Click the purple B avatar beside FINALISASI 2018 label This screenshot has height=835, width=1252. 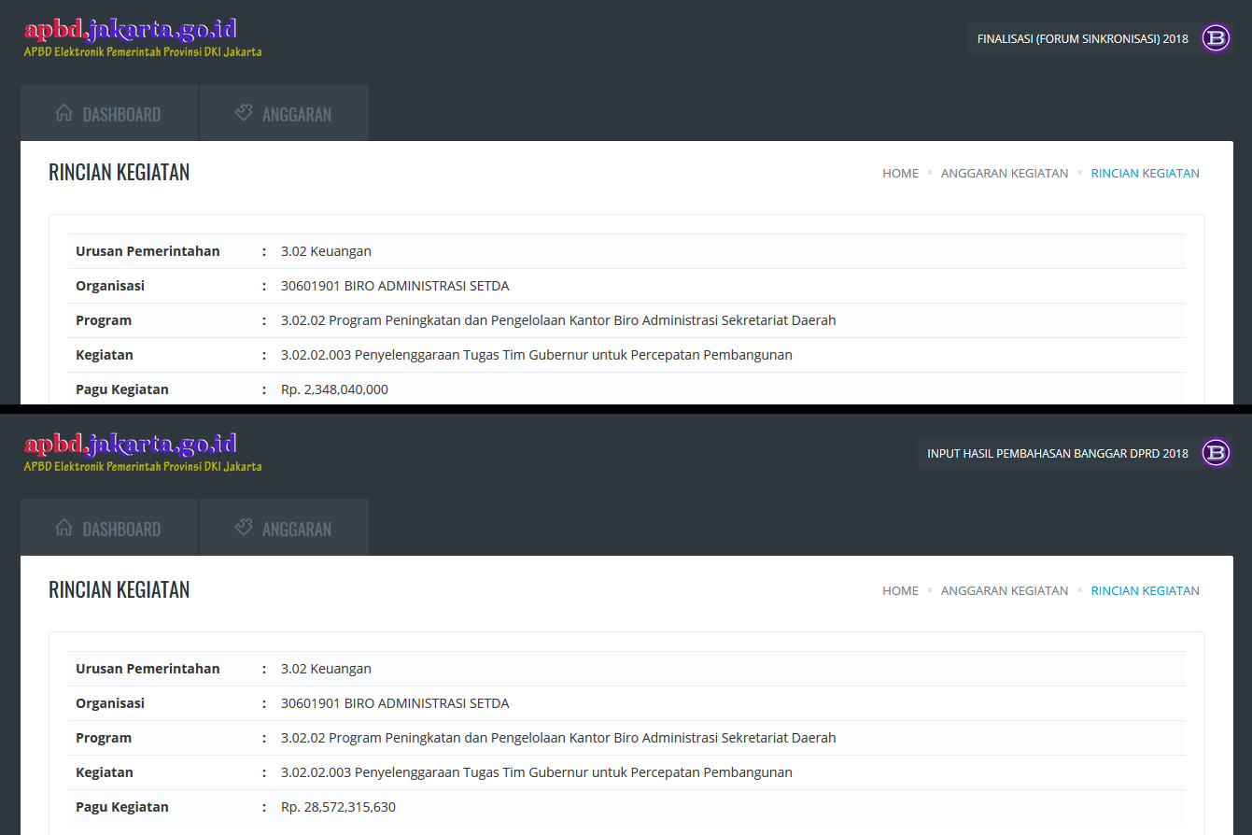coord(1216,38)
